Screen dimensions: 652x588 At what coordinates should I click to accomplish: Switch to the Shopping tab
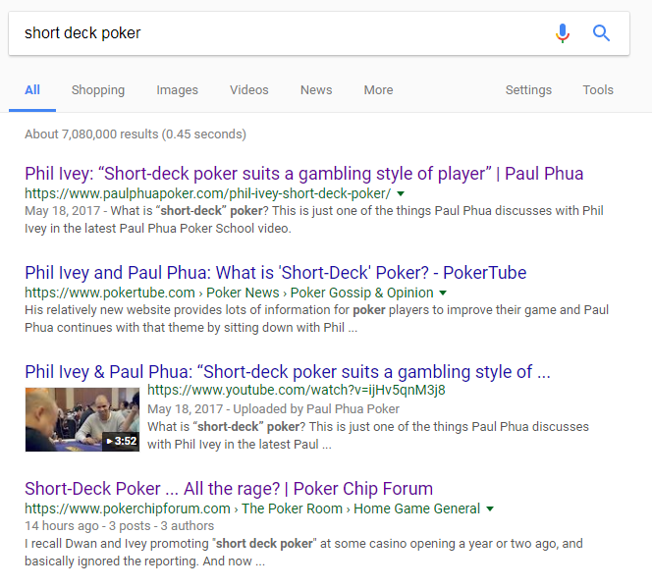[98, 90]
